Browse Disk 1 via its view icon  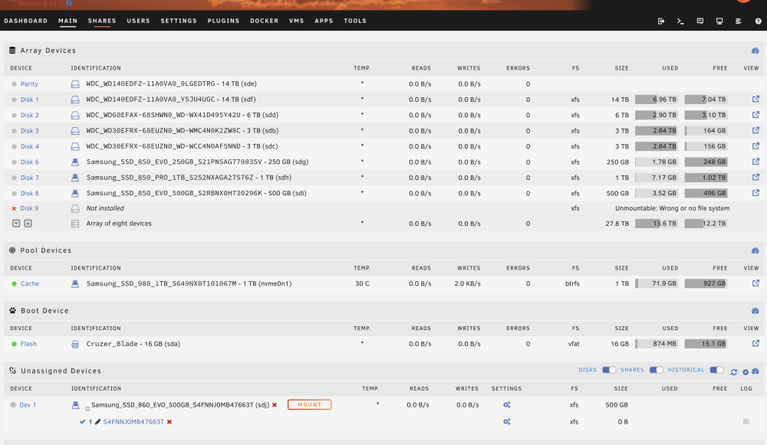pyautogui.click(x=755, y=99)
